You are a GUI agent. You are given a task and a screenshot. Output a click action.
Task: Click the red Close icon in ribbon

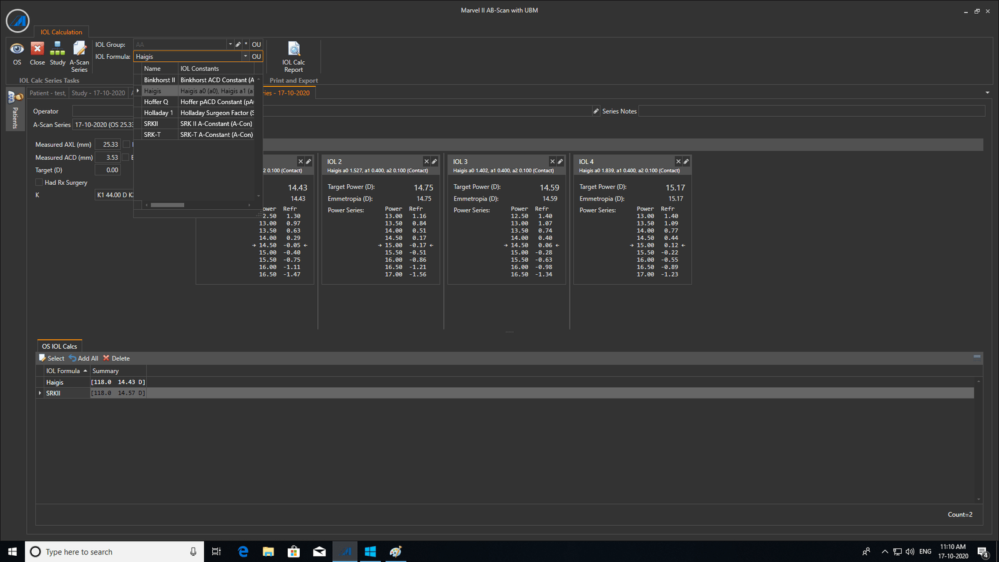37,49
